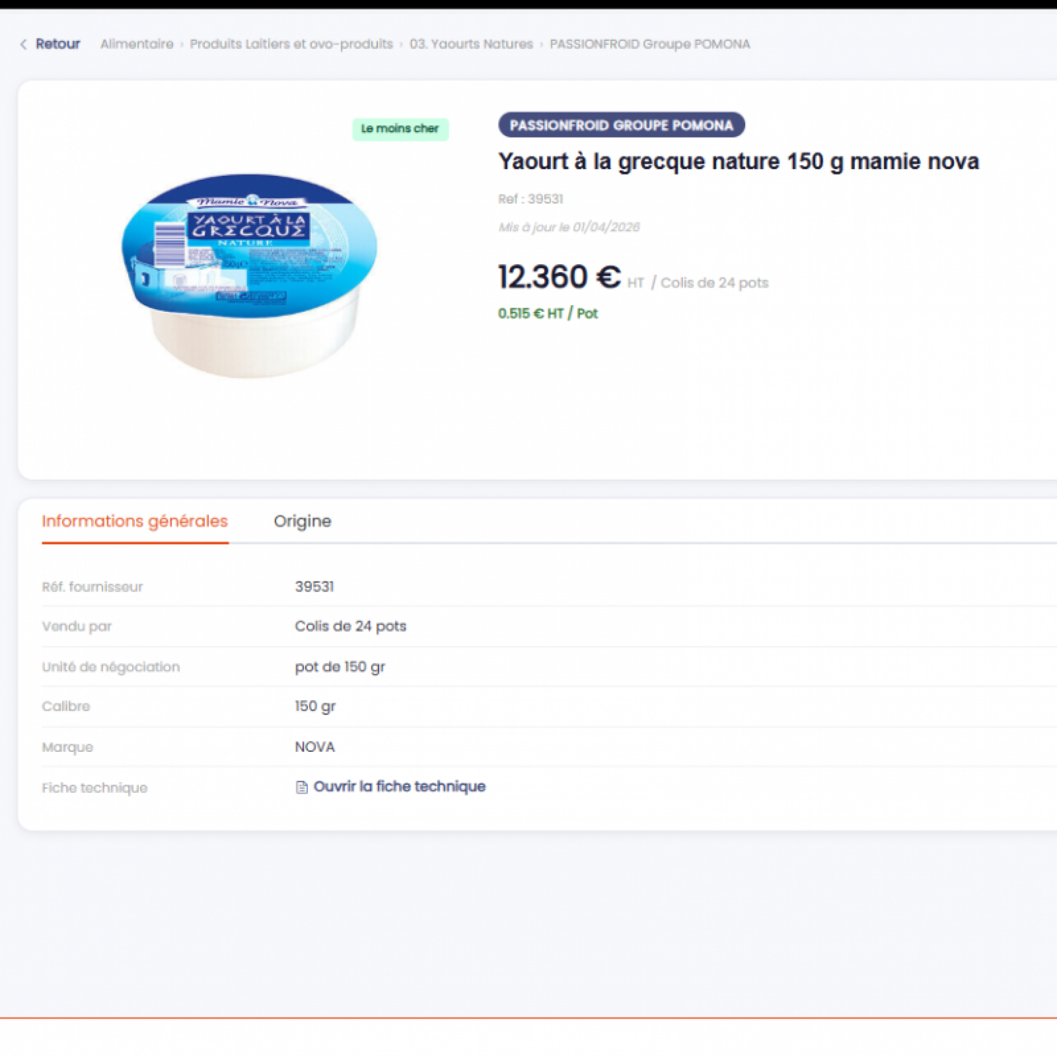Click the Fiche technique label
Image resolution: width=1057 pixels, height=1057 pixels.
point(95,788)
